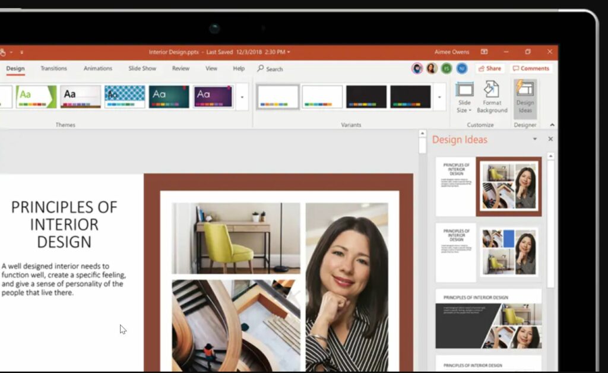The width and height of the screenshot is (608, 373).
Task: Choose the partially visible fourth design idea
Action: point(489,363)
